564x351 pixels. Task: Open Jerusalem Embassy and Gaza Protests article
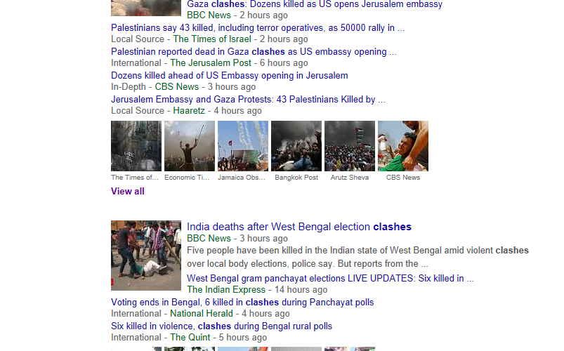[x=248, y=99]
